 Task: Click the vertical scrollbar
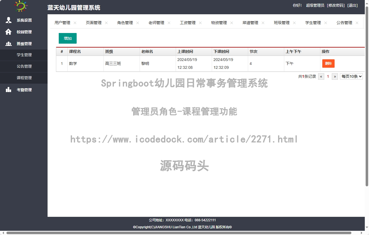[367, 96]
